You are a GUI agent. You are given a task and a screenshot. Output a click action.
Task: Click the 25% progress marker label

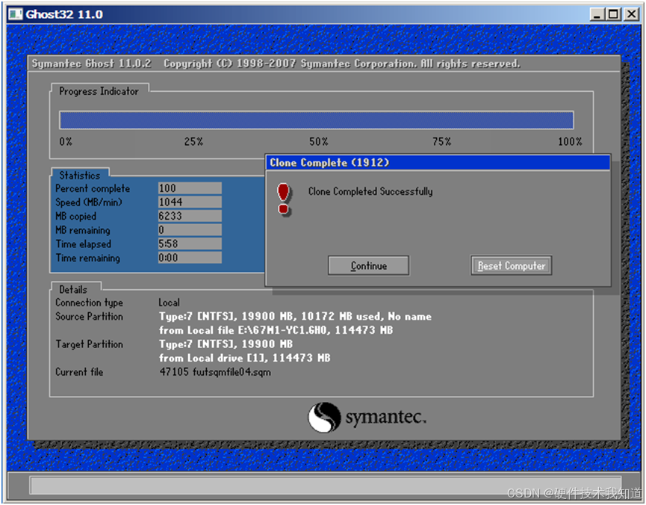tap(193, 141)
